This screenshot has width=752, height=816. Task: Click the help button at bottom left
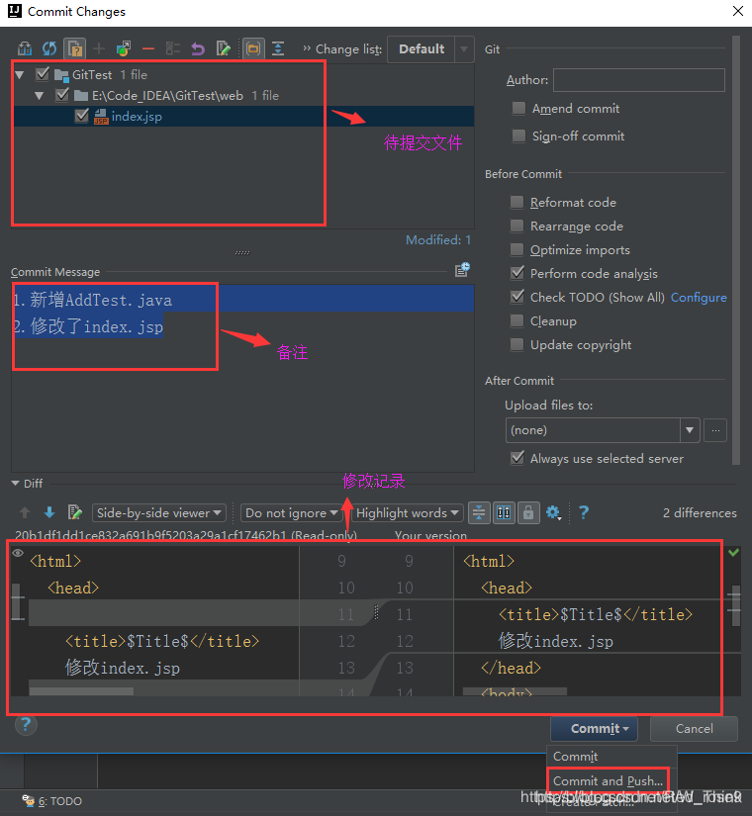tap(26, 724)
